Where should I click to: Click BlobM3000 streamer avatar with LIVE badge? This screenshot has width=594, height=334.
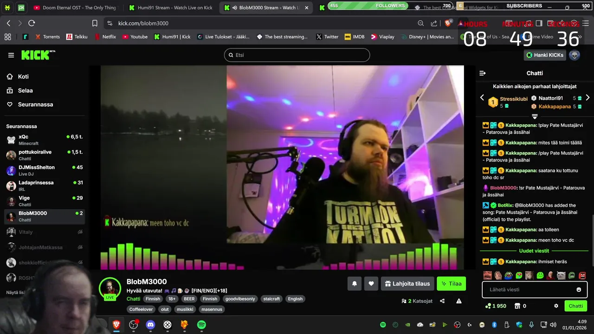(110, 289)
